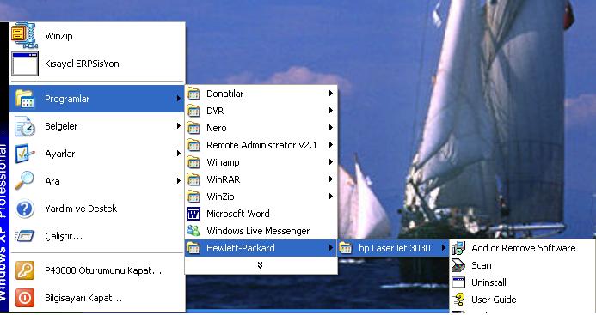Launch Kısayol ERPSisYon shortcut icon

[x=25, y=64]
